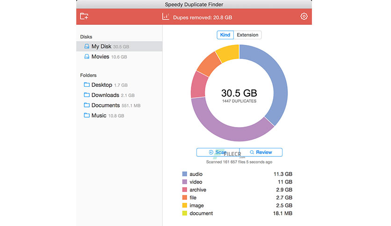Open the Review button for duplicates
Screen dimensions: 391x226
[261, 152]
